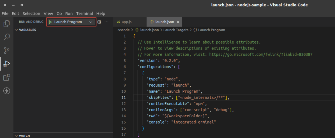The height and width of the screenshot is (138, 335).
Task: Select .vscode in the breadcrumb
Action: click(124, 30)
